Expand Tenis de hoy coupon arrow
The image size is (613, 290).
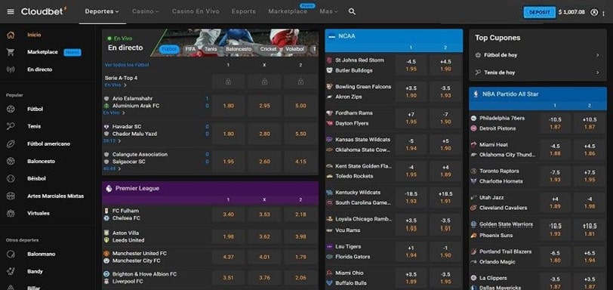click(x=597, y=72)
